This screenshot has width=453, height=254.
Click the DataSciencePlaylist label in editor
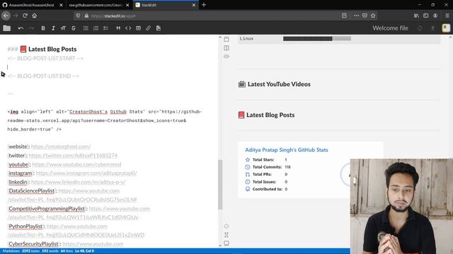[31, 191]
